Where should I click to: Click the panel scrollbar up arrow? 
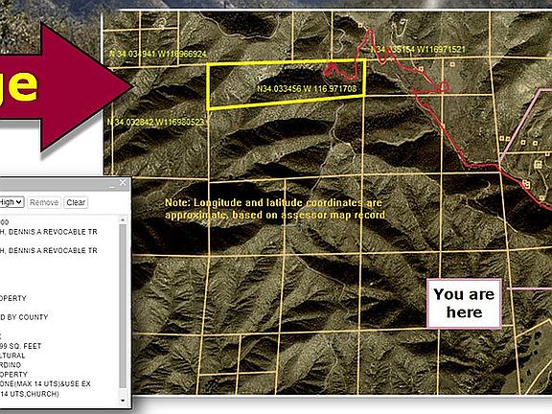(123, 220)
